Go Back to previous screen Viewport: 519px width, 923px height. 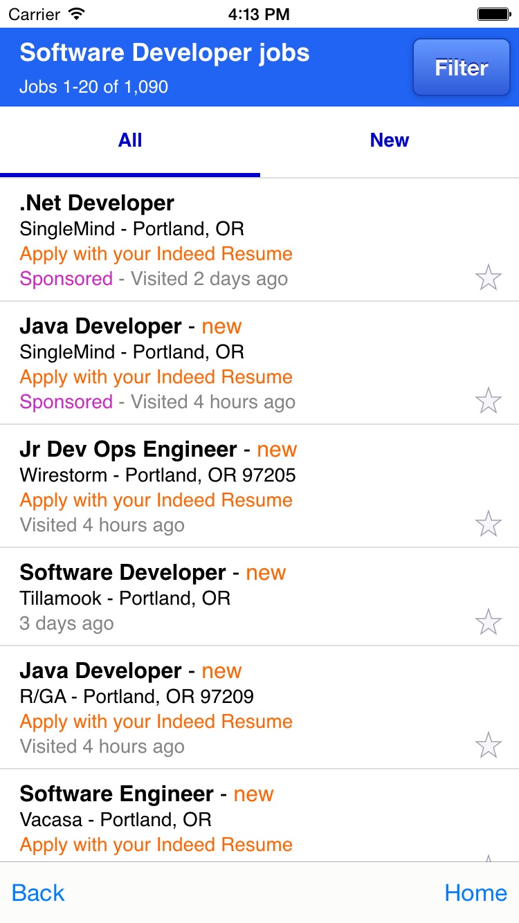38,893
